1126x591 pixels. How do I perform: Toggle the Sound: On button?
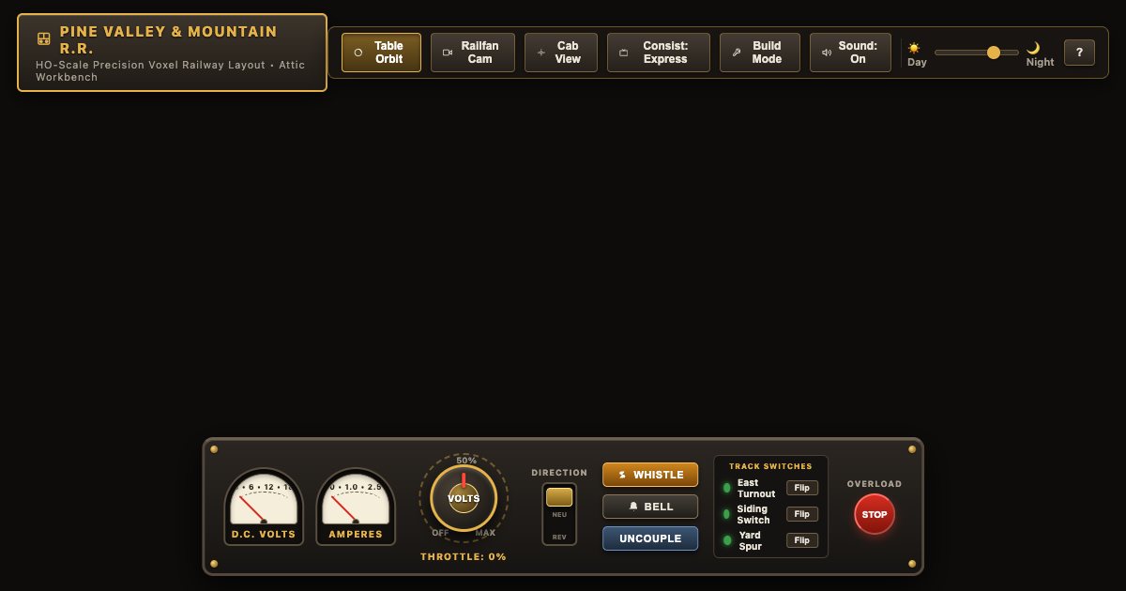pyautogui.click(x=850, y=53)
